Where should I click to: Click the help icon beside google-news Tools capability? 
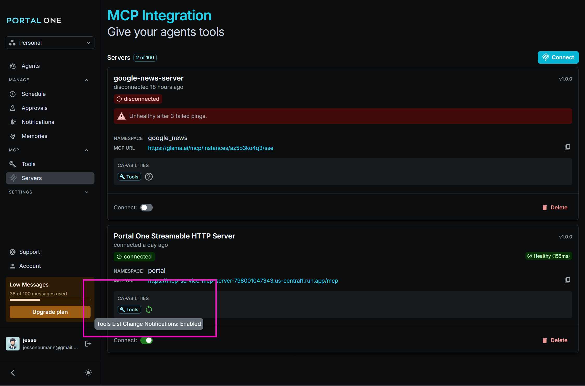point(149,177)
